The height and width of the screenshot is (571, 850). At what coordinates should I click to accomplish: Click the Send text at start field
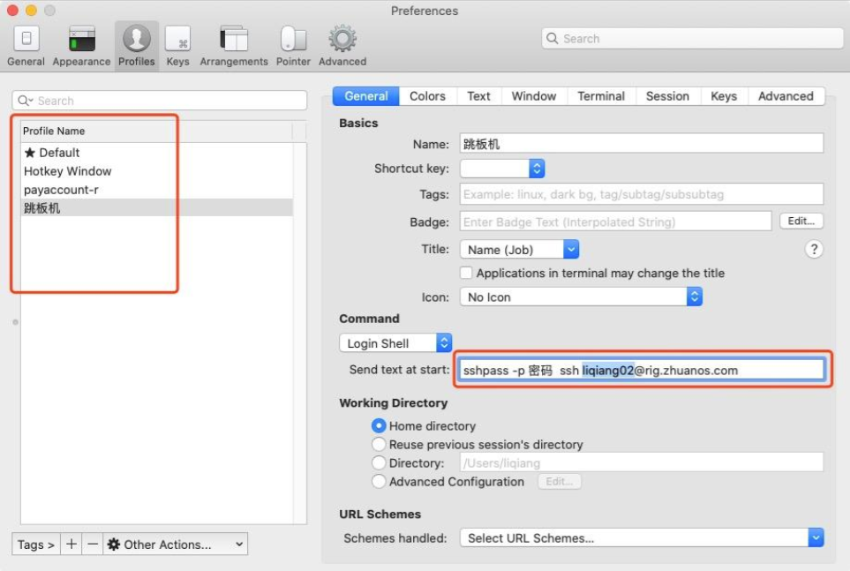(642, 370)
